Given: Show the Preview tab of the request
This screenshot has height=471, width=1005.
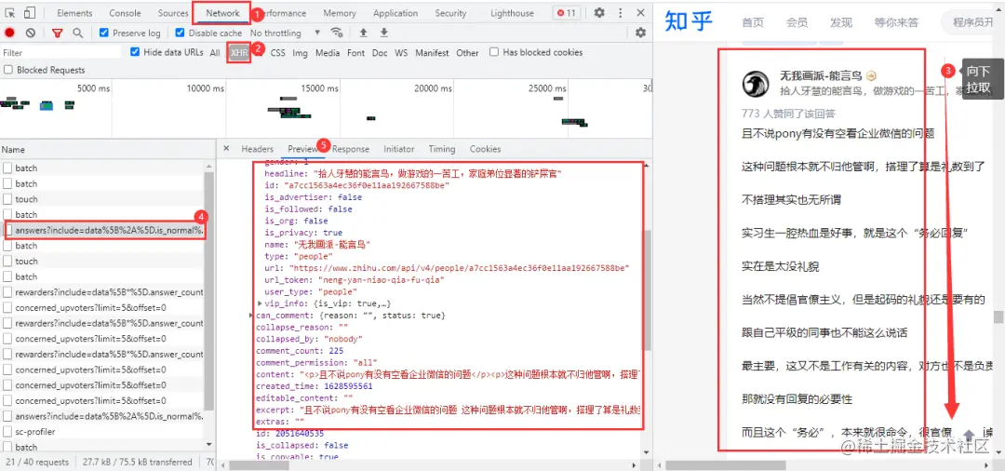Looking at the screenshot, I should click(x=302, y=149).
